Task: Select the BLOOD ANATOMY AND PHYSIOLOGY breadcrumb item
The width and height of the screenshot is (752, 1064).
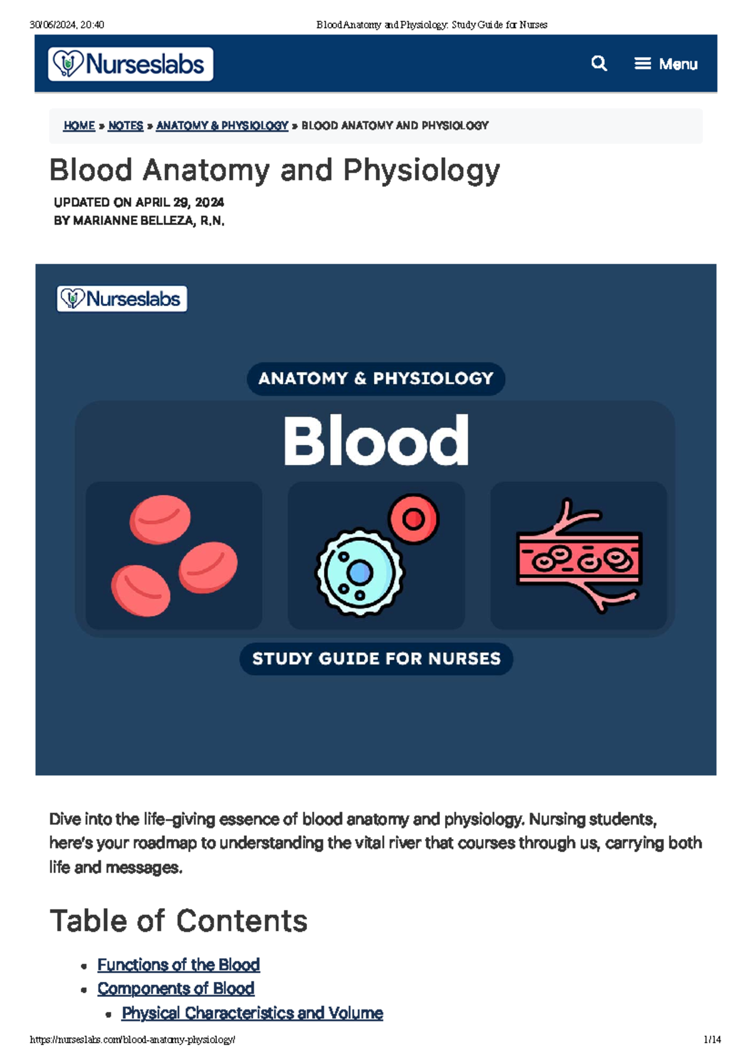Action: point(394,125)
